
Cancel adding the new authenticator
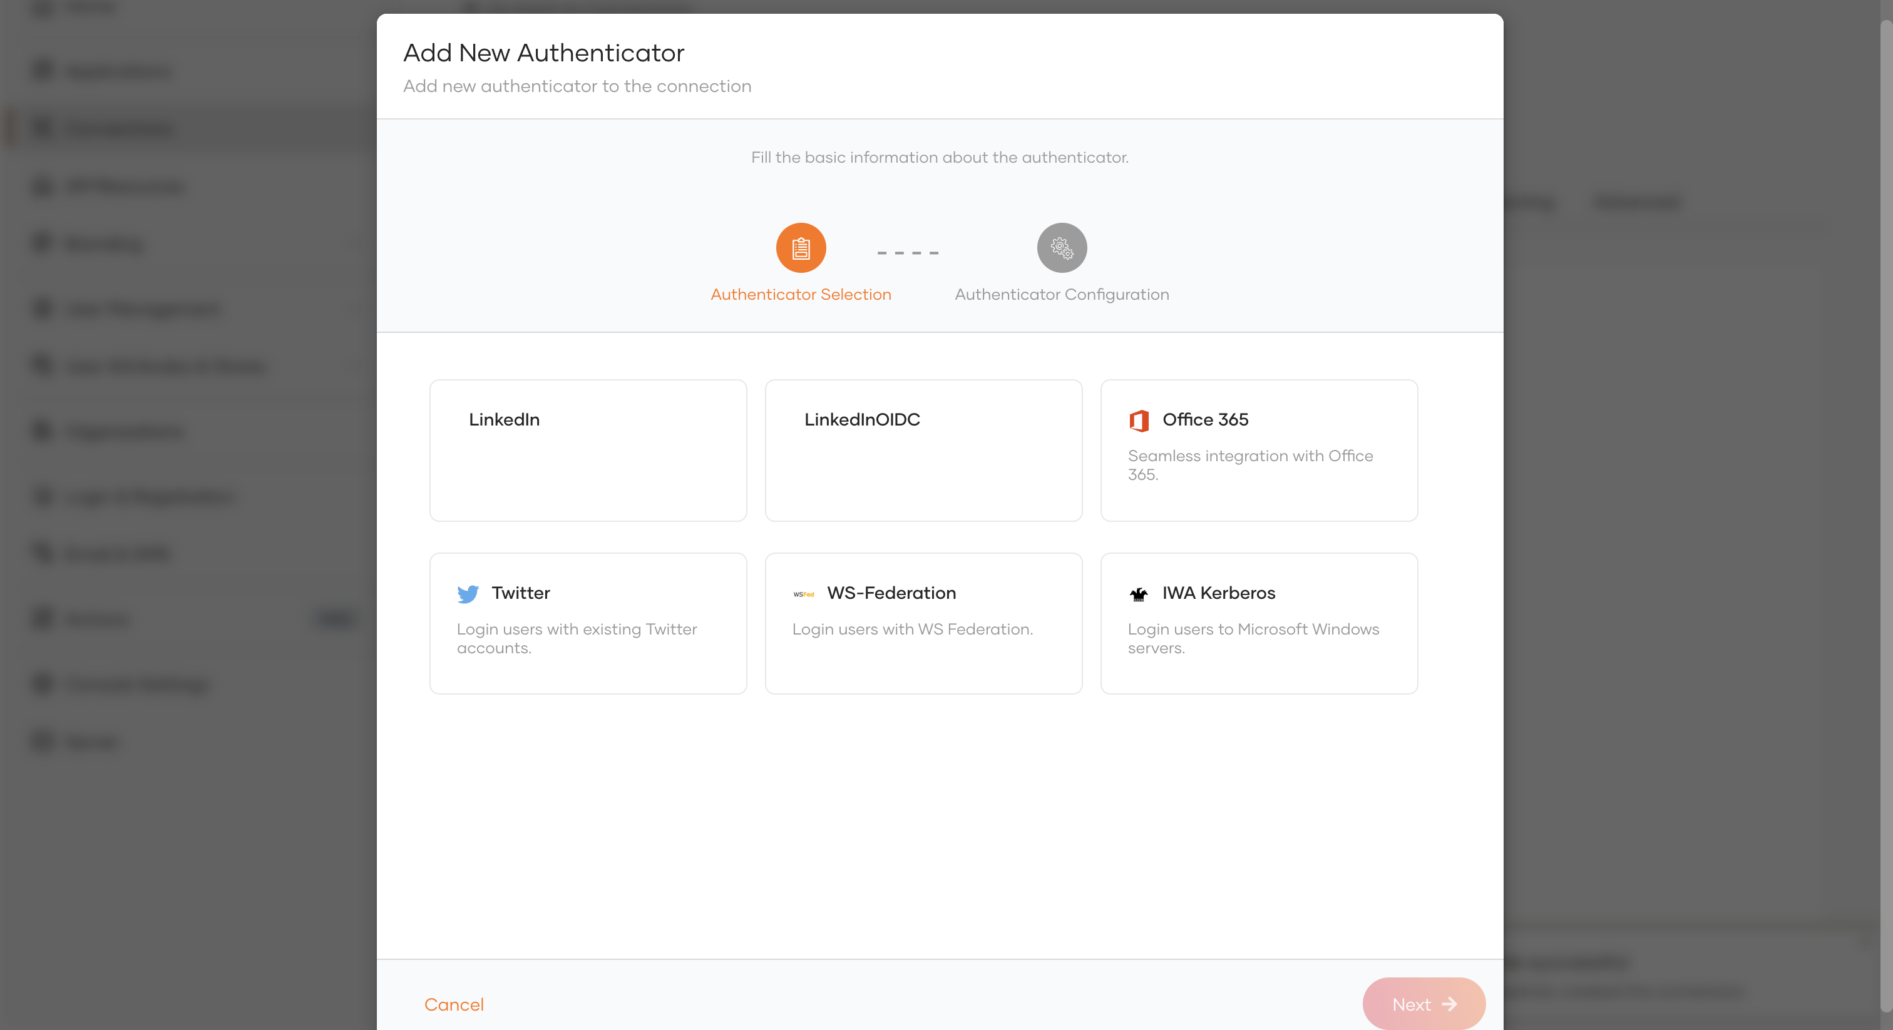454,1004
